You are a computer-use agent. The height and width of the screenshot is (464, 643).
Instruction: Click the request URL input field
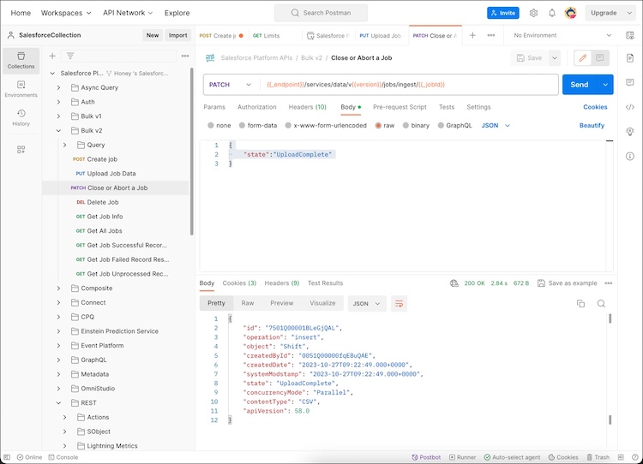tap(409, 85)
